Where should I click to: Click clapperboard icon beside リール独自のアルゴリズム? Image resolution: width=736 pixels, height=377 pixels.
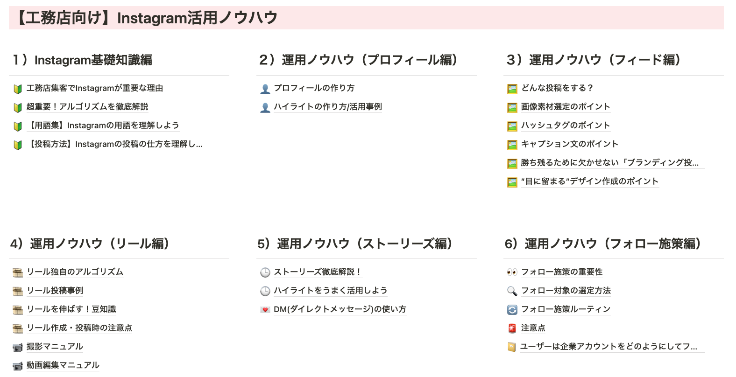pos(18,272)
